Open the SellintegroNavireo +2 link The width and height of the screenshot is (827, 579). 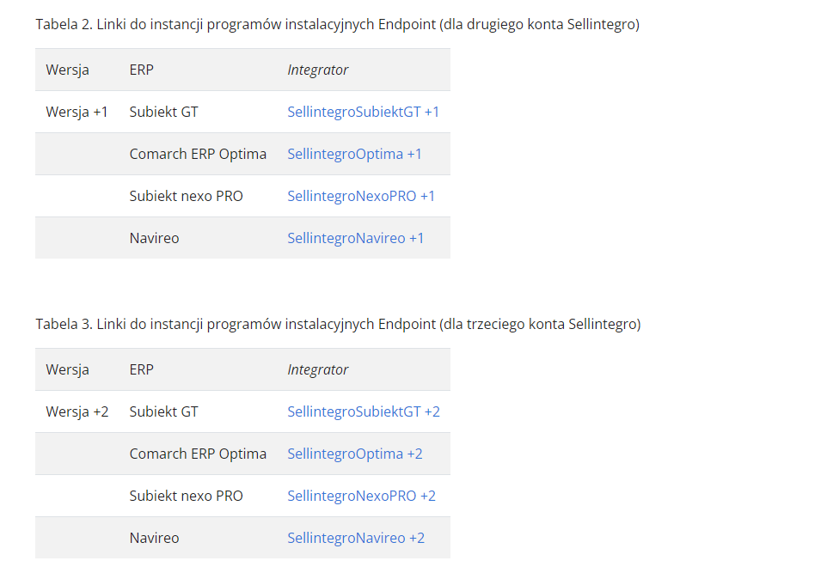pos(356,538)
